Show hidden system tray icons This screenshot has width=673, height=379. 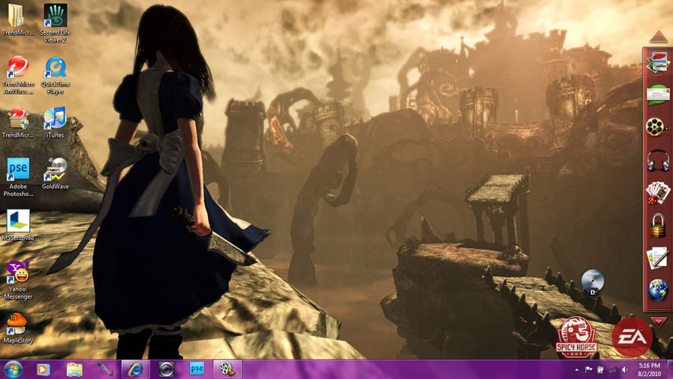click(577, 369)
